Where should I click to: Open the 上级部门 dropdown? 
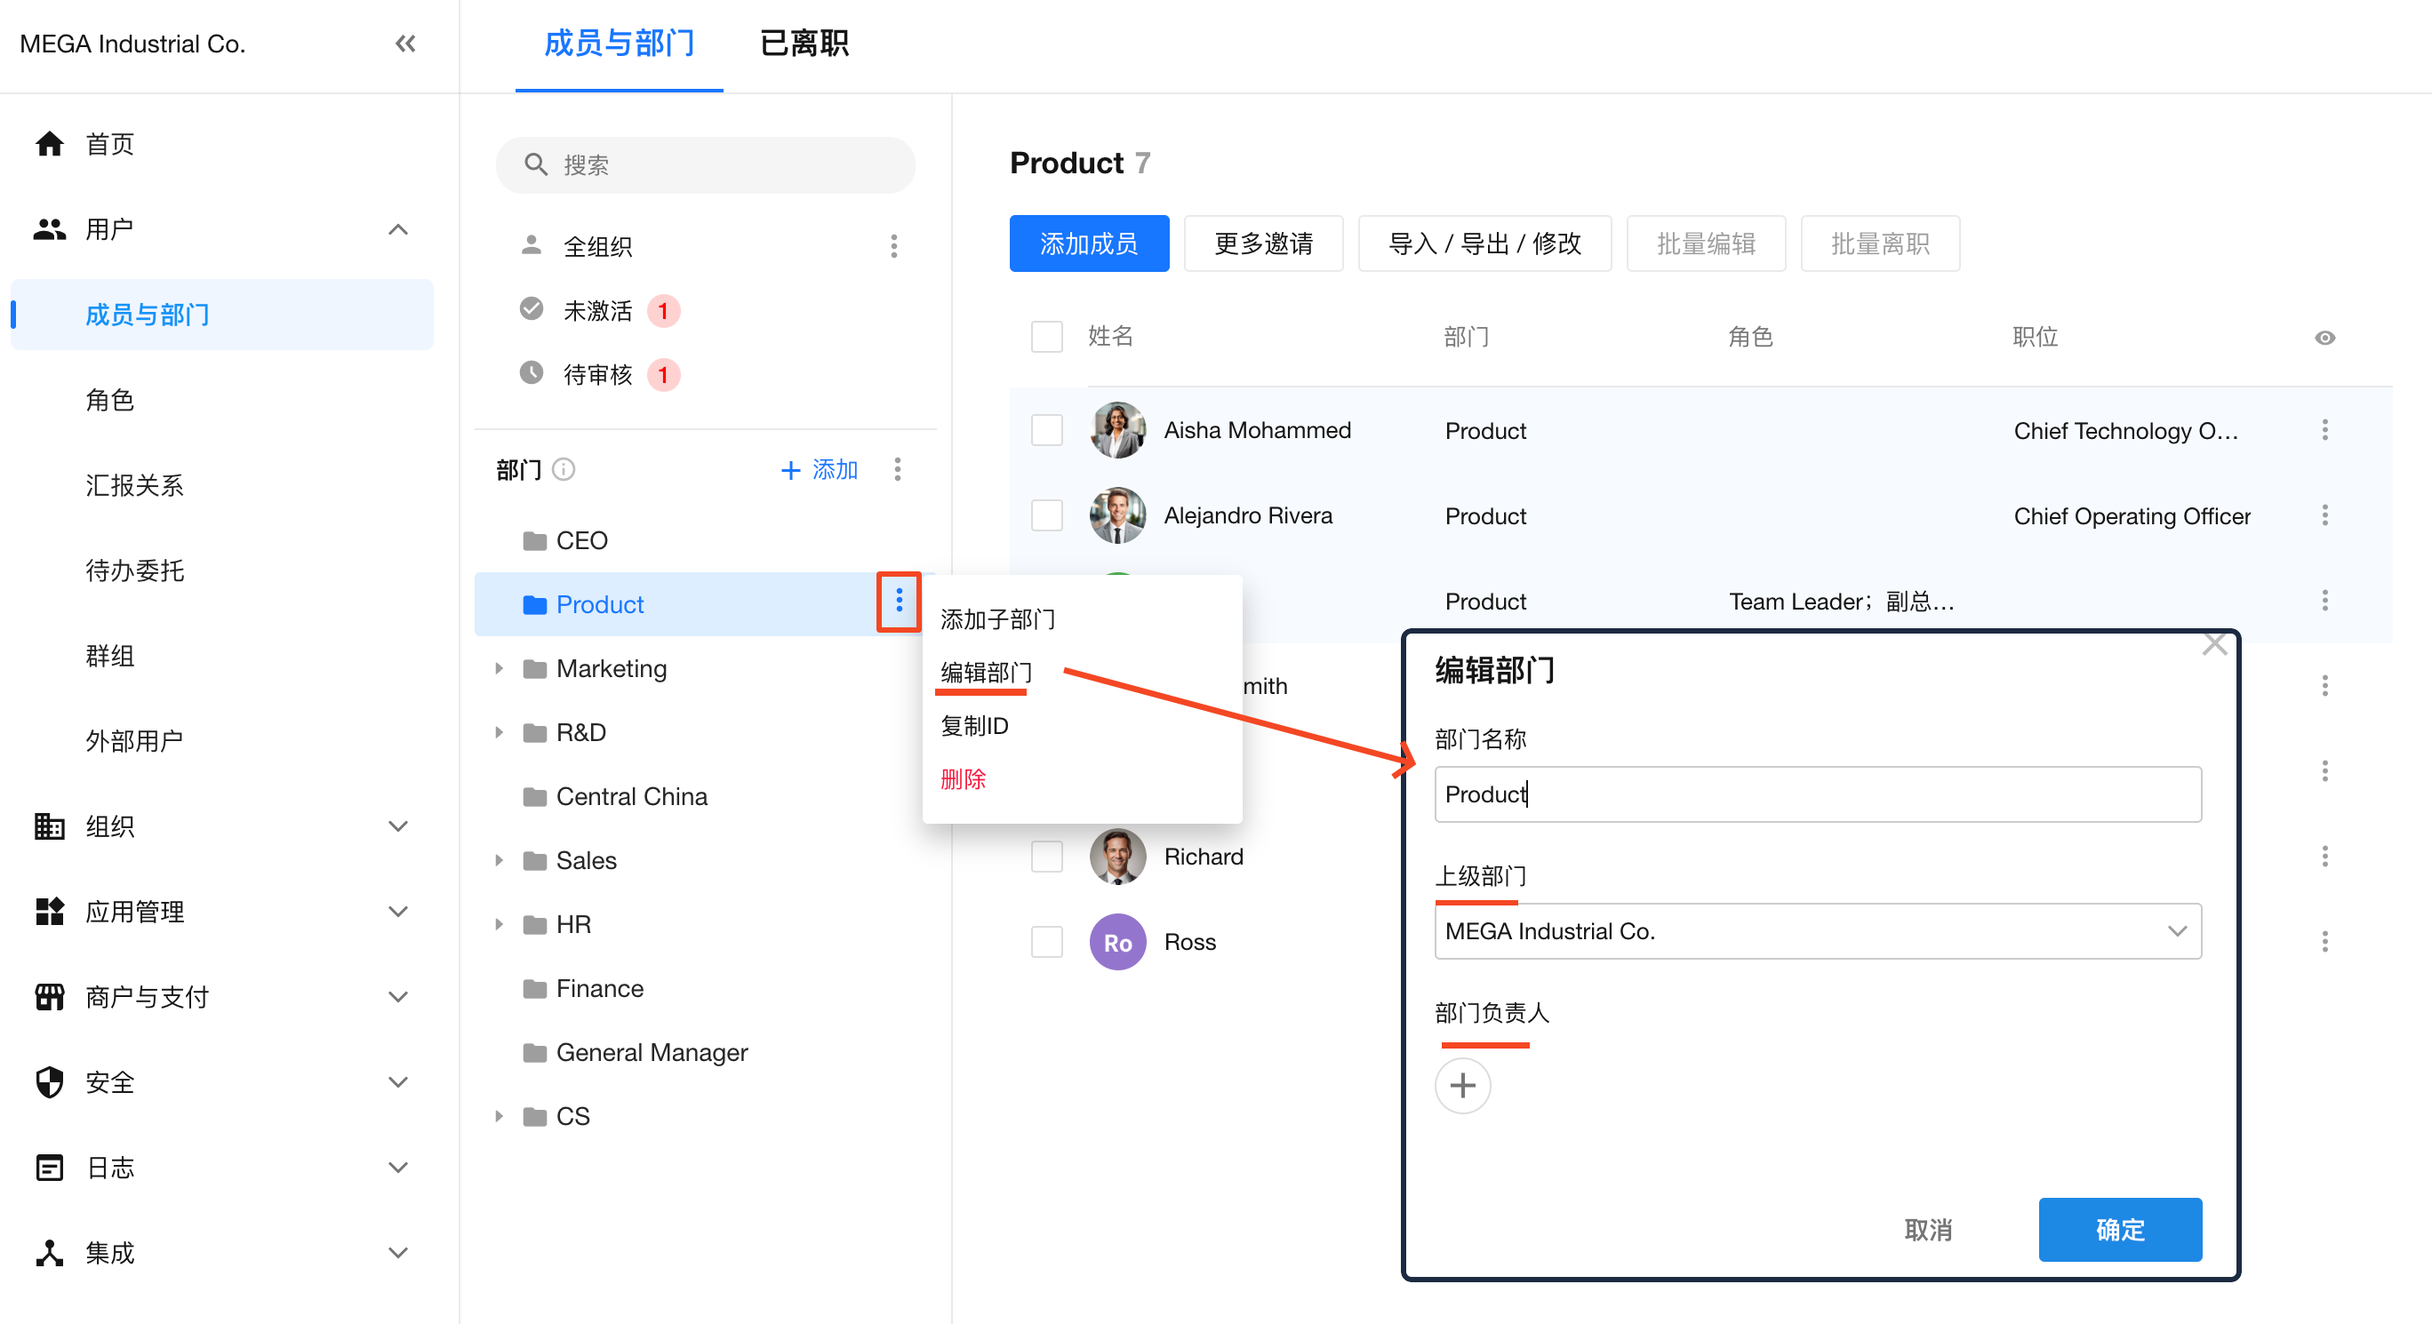coord(1817,931)
